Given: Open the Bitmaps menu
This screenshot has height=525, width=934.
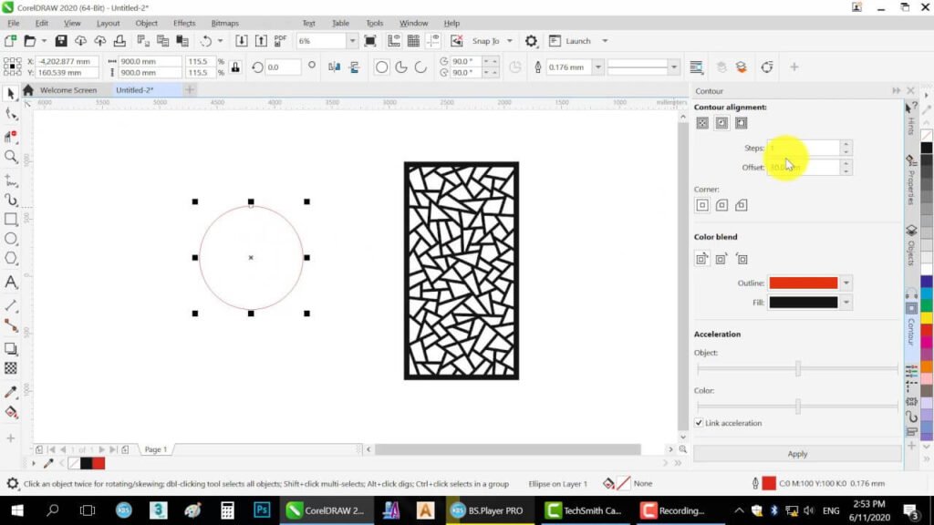Looking at the screenshot, I should (224, 23).
